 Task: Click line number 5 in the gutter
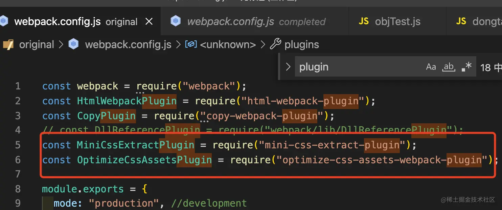[x=18, y=145]
